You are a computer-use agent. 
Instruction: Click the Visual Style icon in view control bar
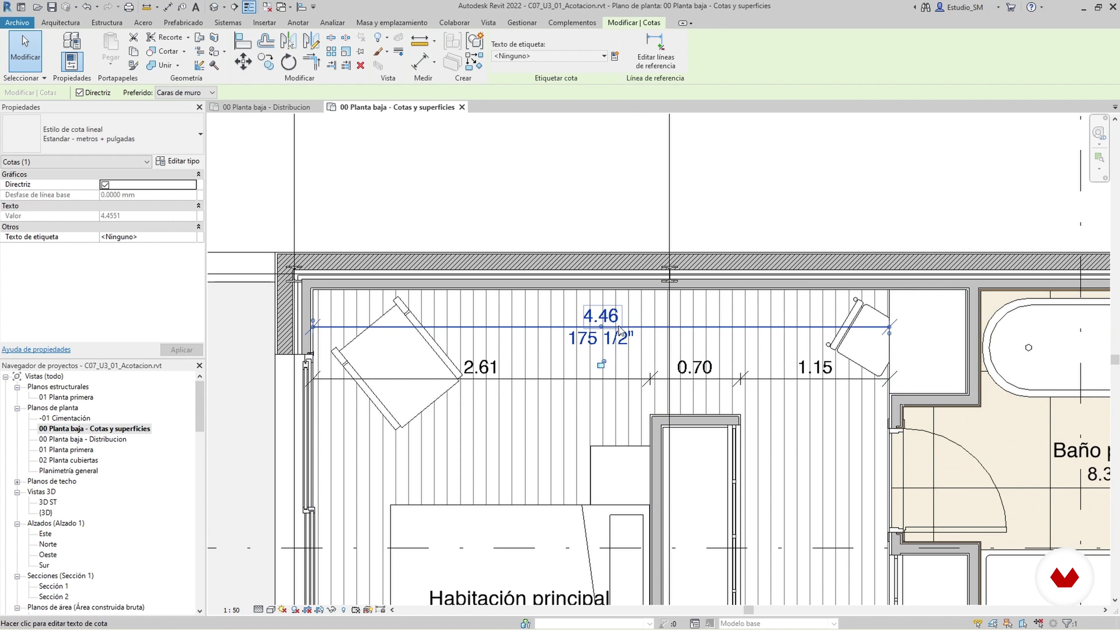(270, 610)
